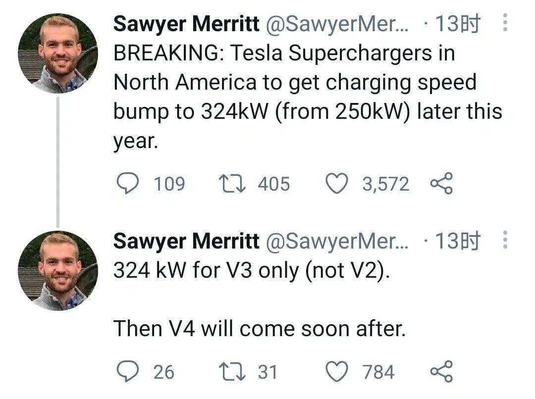The height and width of the screenshot is (399, 535).
Task: Open Sawyer Merritt's name on the V3 tweet
Action: [x=186, y=241]
